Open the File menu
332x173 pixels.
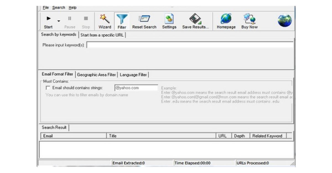tap(46, 7)
